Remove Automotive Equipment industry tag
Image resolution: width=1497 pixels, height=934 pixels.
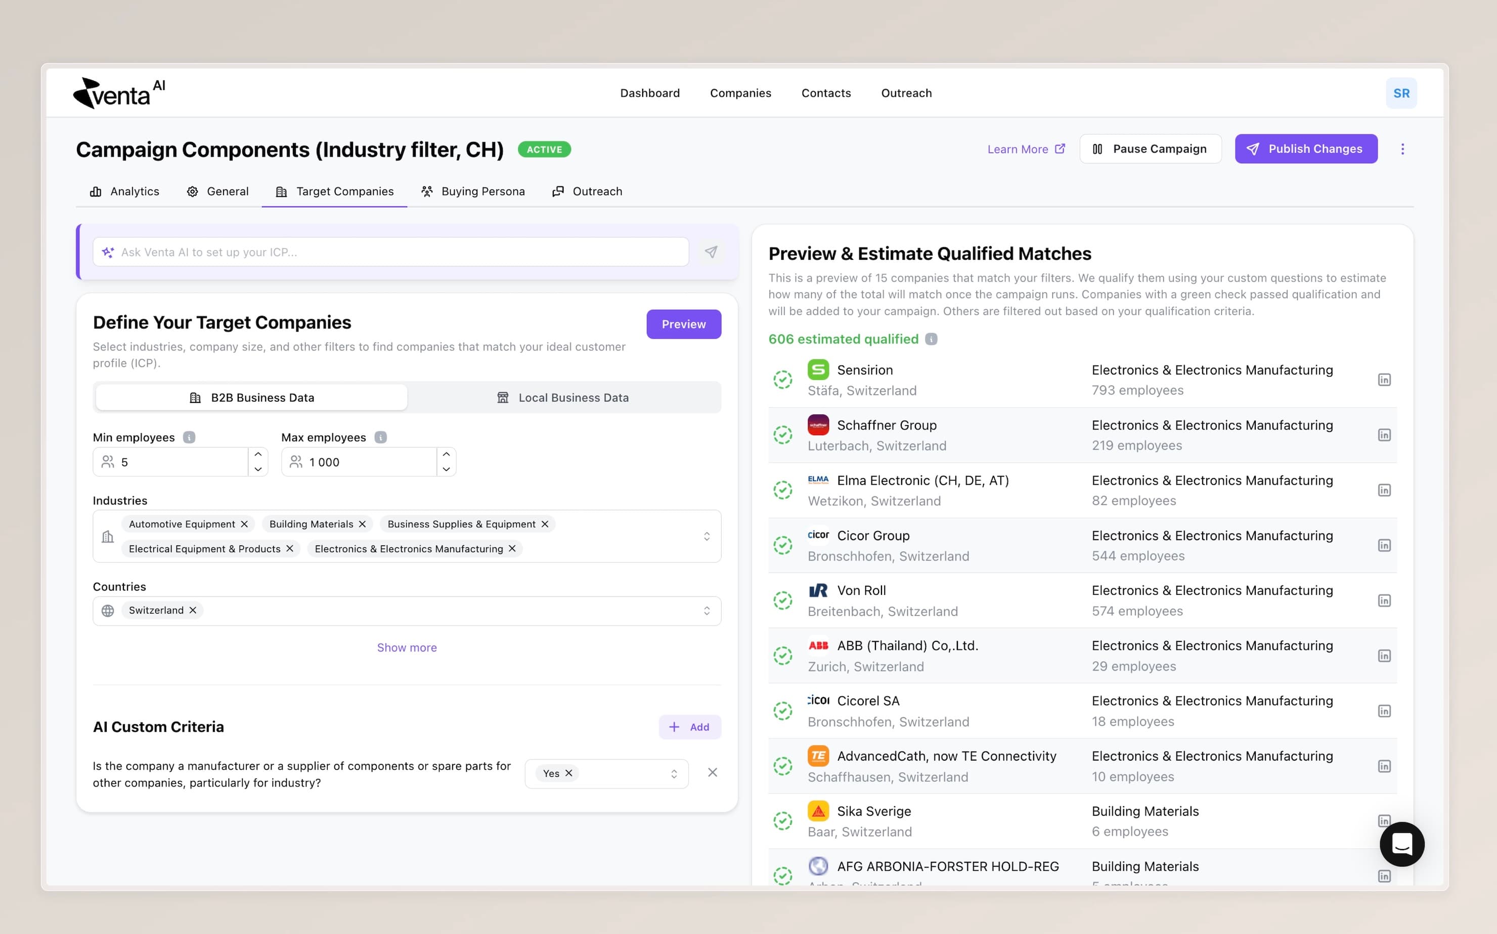click(x=244, y=524)
